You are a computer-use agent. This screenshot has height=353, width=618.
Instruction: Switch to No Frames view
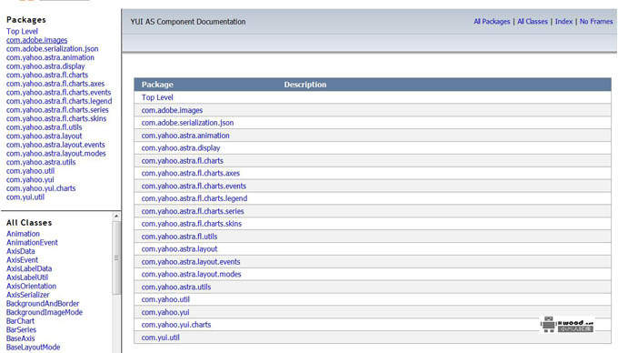(596, 22)
